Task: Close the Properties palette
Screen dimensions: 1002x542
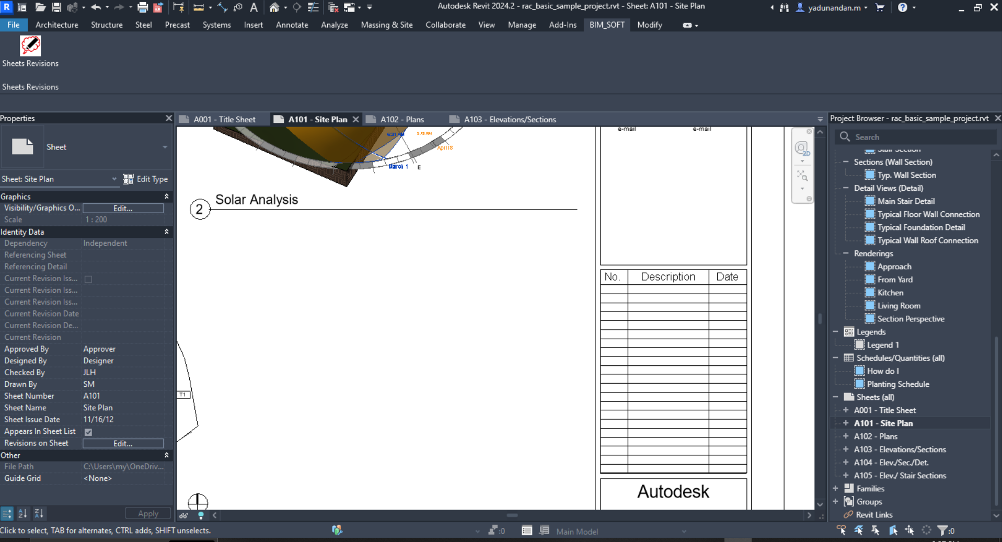Action: point(168,118)
